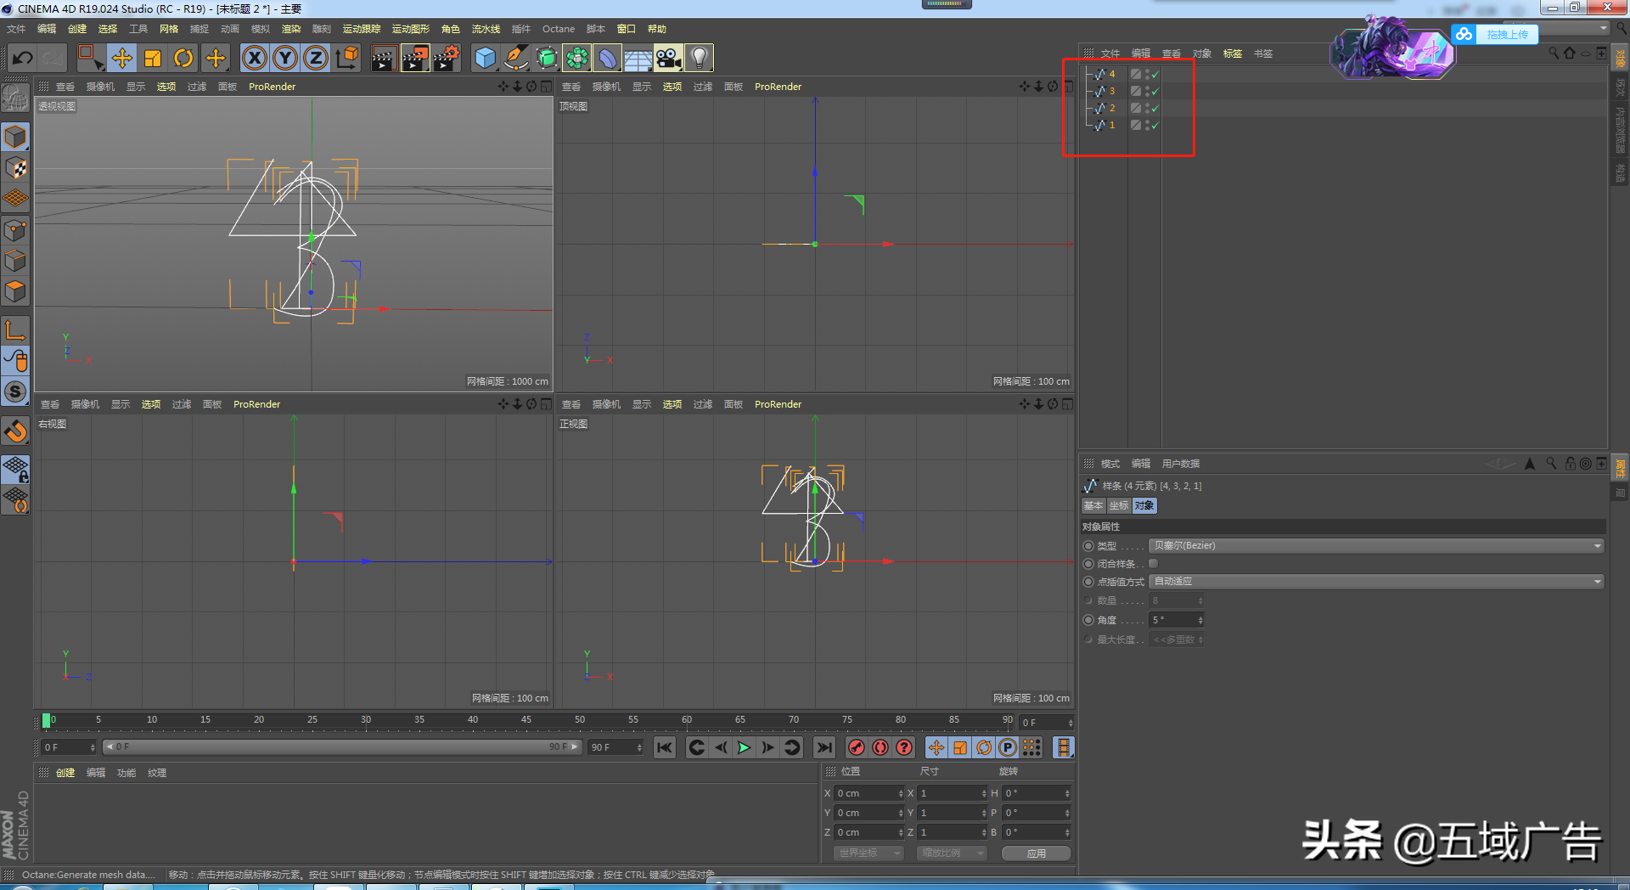This screenshot has width=1630, height=890.
Task: Click the position X value stepper
Action: pos(901,793)
